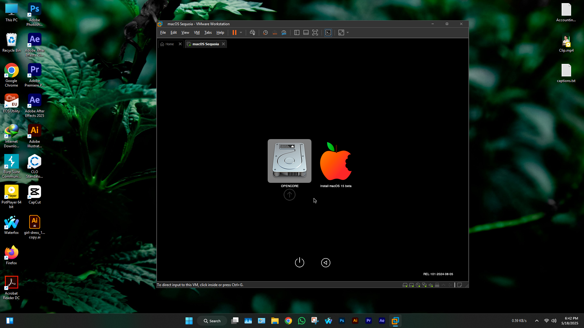Open the Tabs menu
Viewport: 584px width, 328px height.
click(x=208, y=32)
